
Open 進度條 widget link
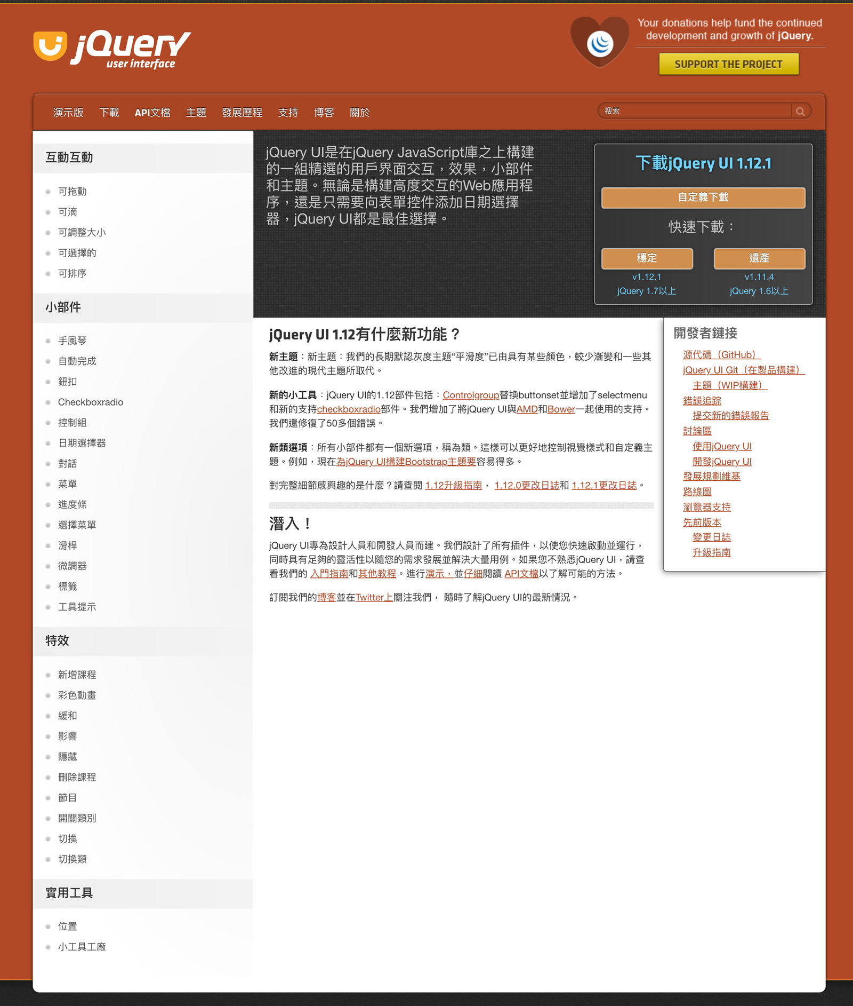[x=73, y=504]
